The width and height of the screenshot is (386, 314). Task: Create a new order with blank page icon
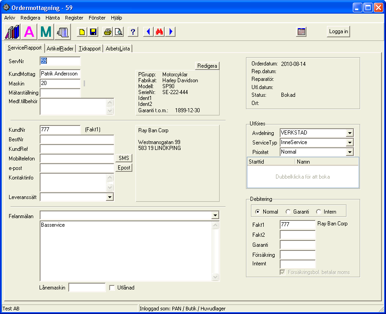[82, 32]
